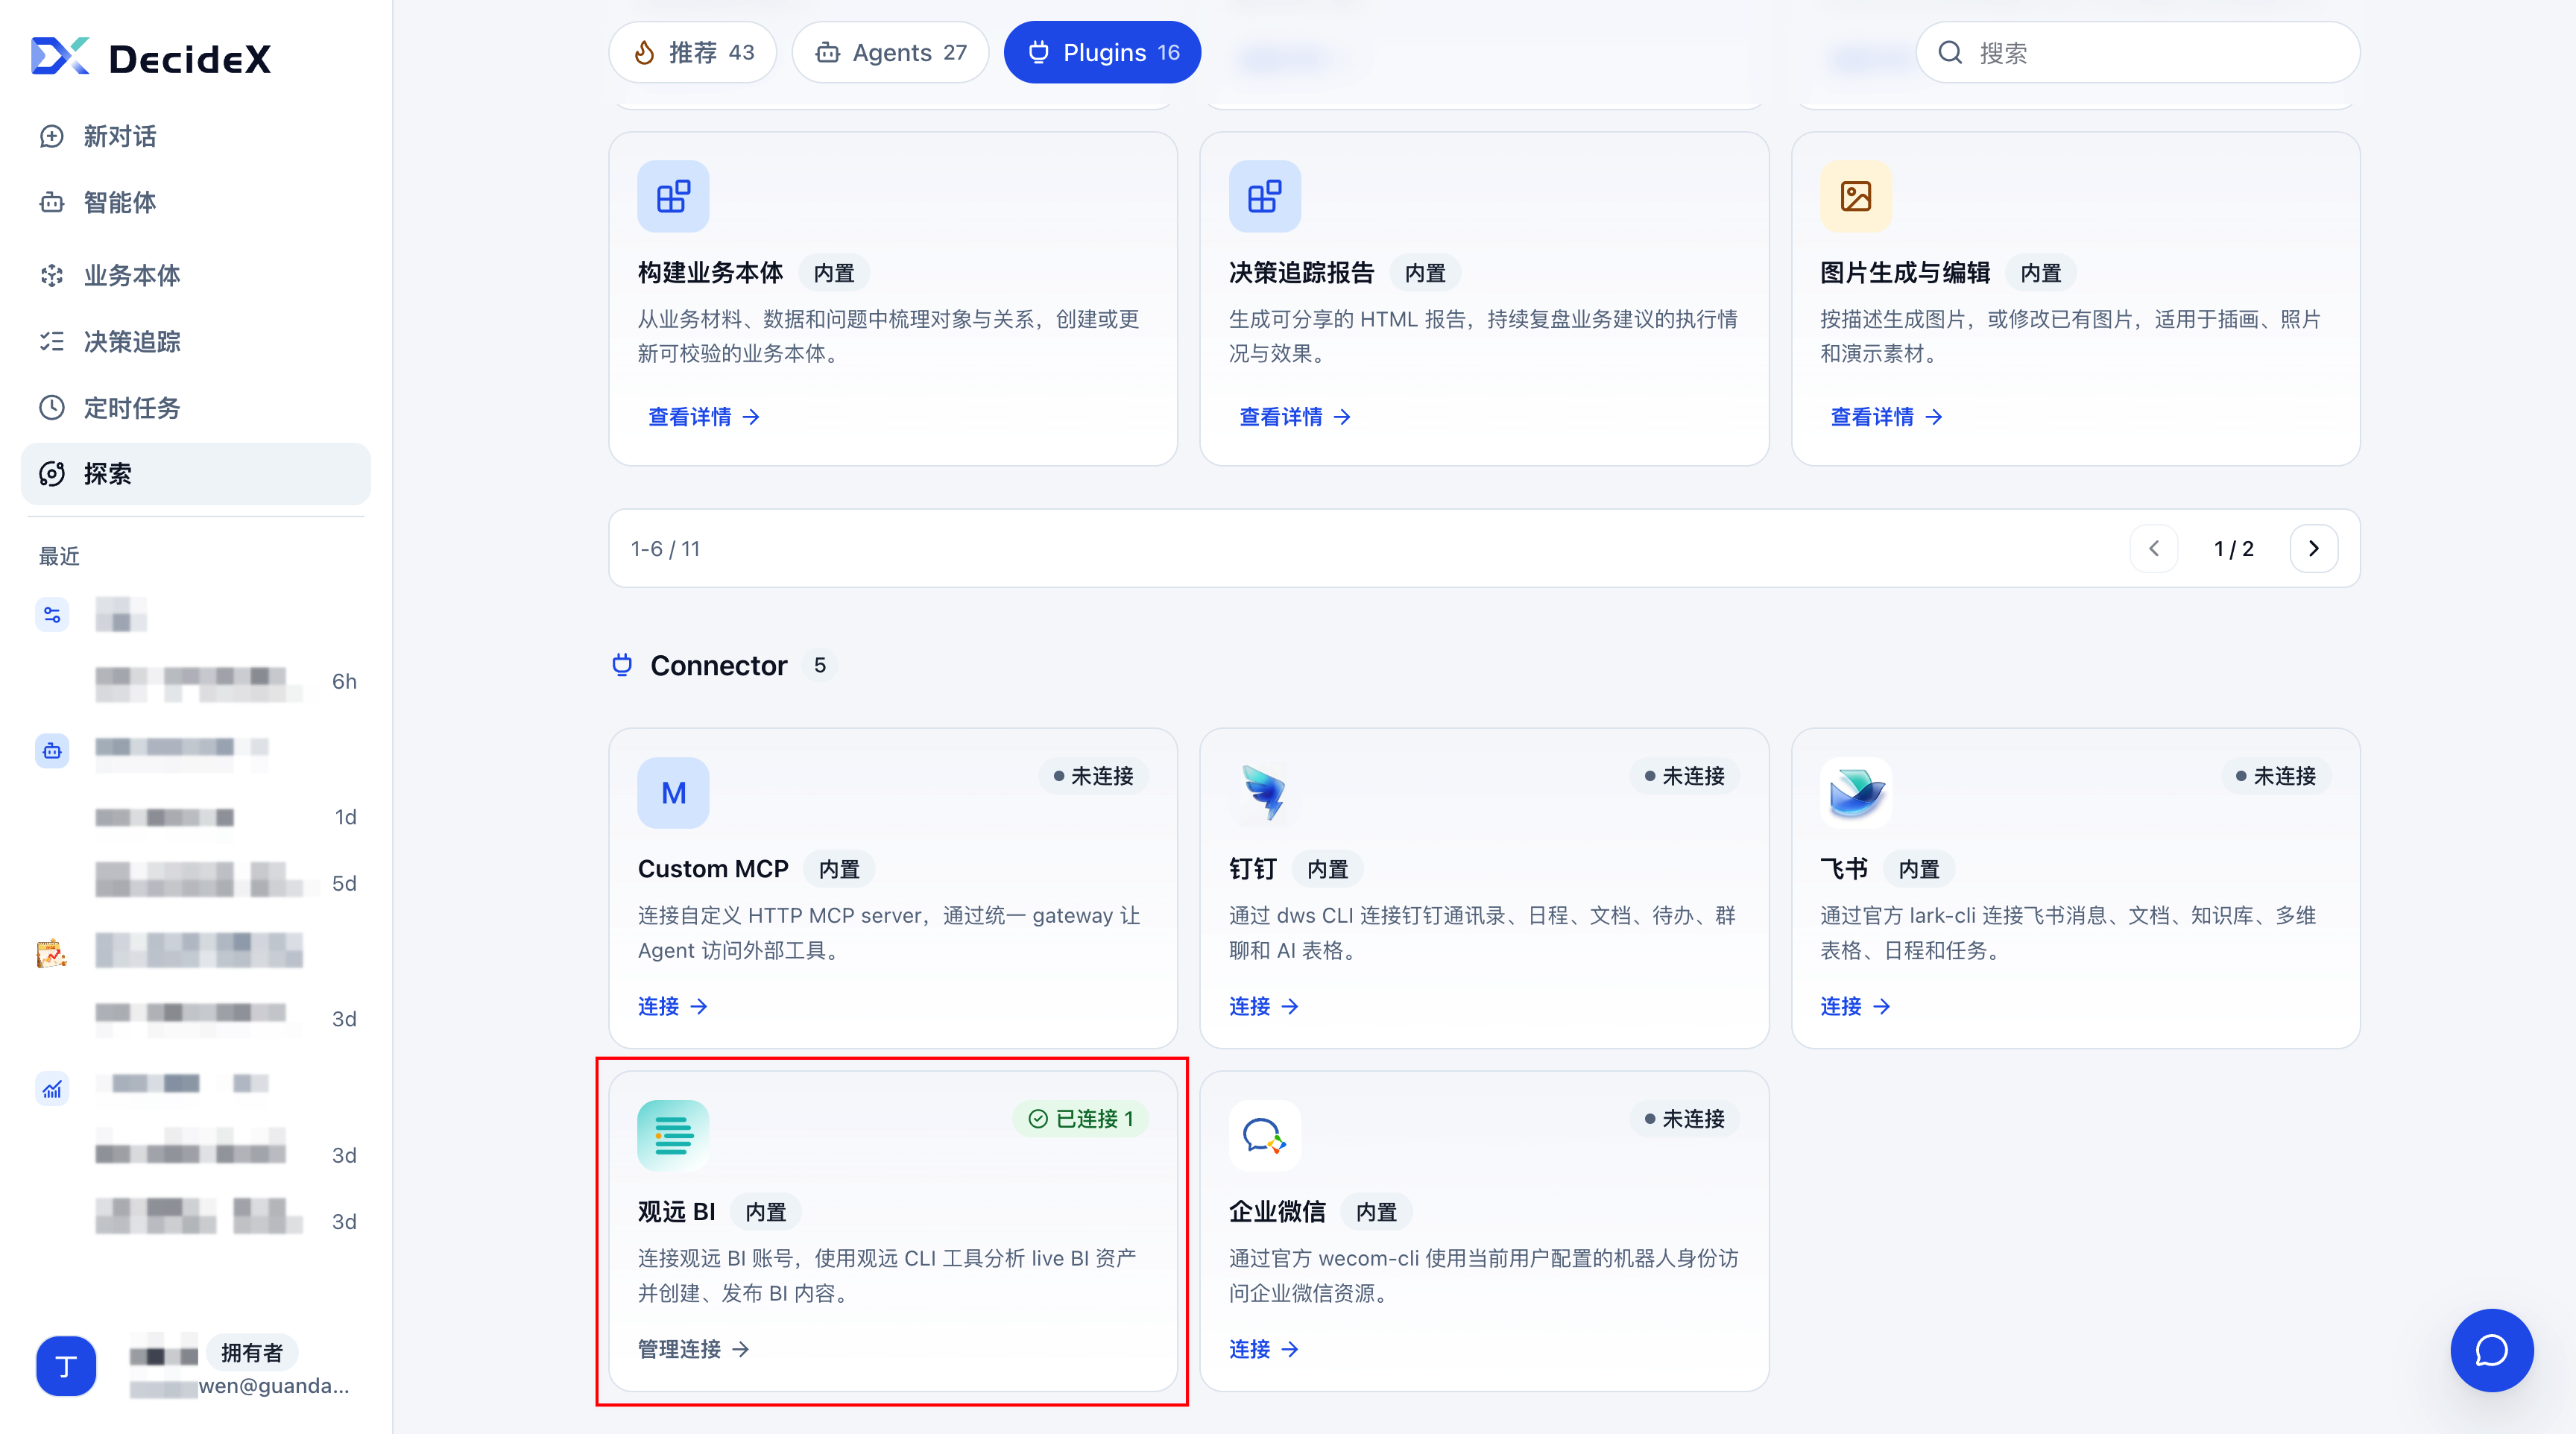The height and width of the screenshot is (1434, 2576).
Task: Go to 业务本体 in sidebar
Action: (x=196, y=275)
